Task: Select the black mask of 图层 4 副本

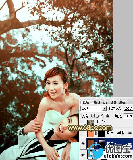Action: pos(101,133)
